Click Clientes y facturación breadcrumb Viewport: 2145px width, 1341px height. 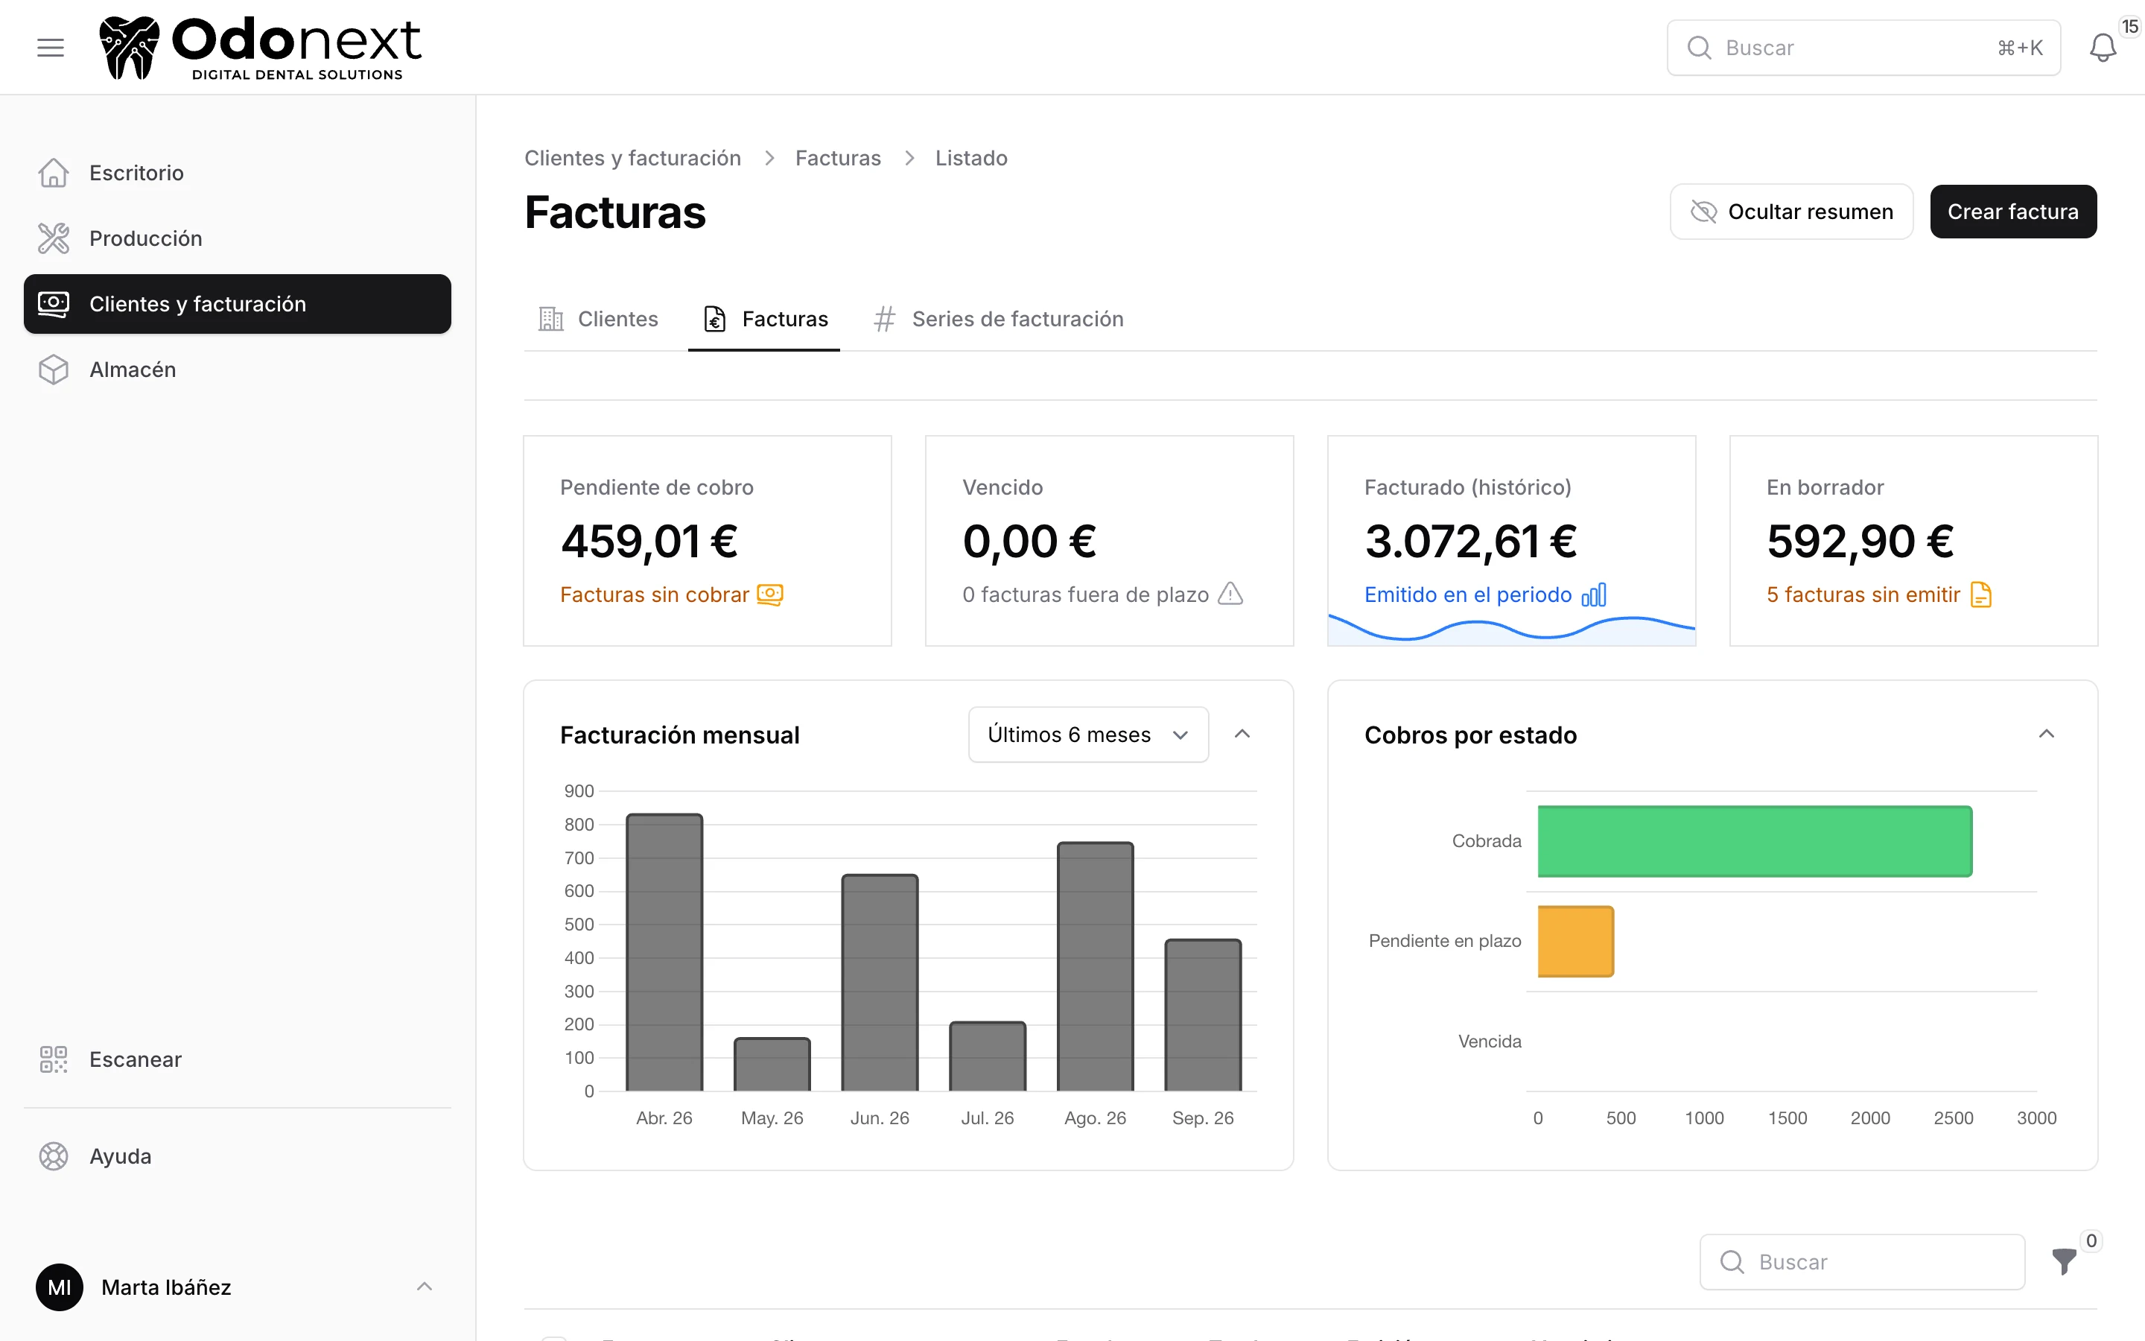pos(632,159)
